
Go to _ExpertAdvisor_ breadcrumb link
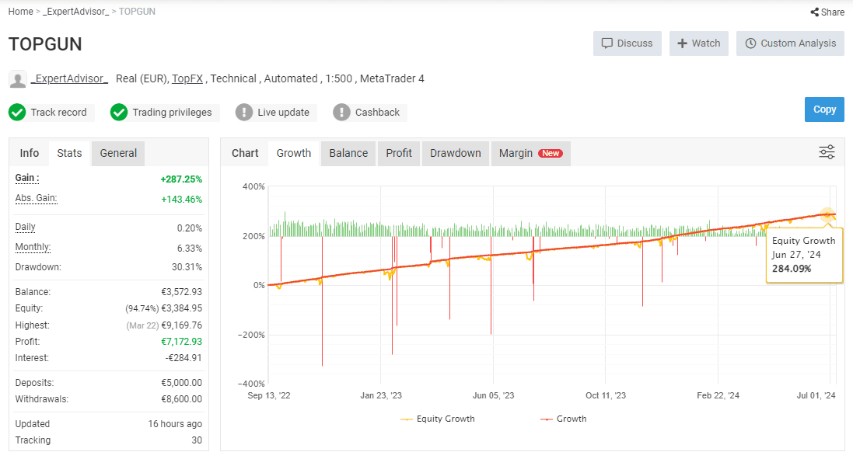[x=75, y=12]
